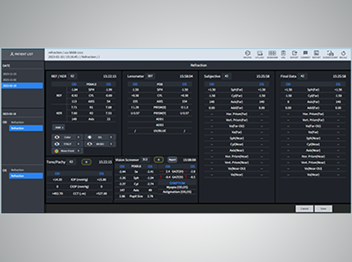The image size is (352, 262).
Task: Open the Comment speech-bubble icon
Action: [x=305, y=53]
